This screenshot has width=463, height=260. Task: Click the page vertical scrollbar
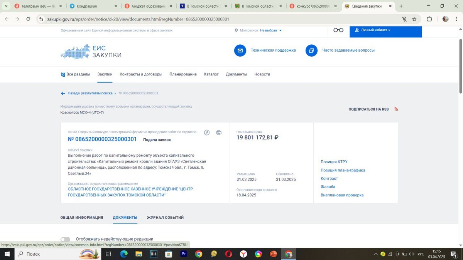[x=461, y=66]
